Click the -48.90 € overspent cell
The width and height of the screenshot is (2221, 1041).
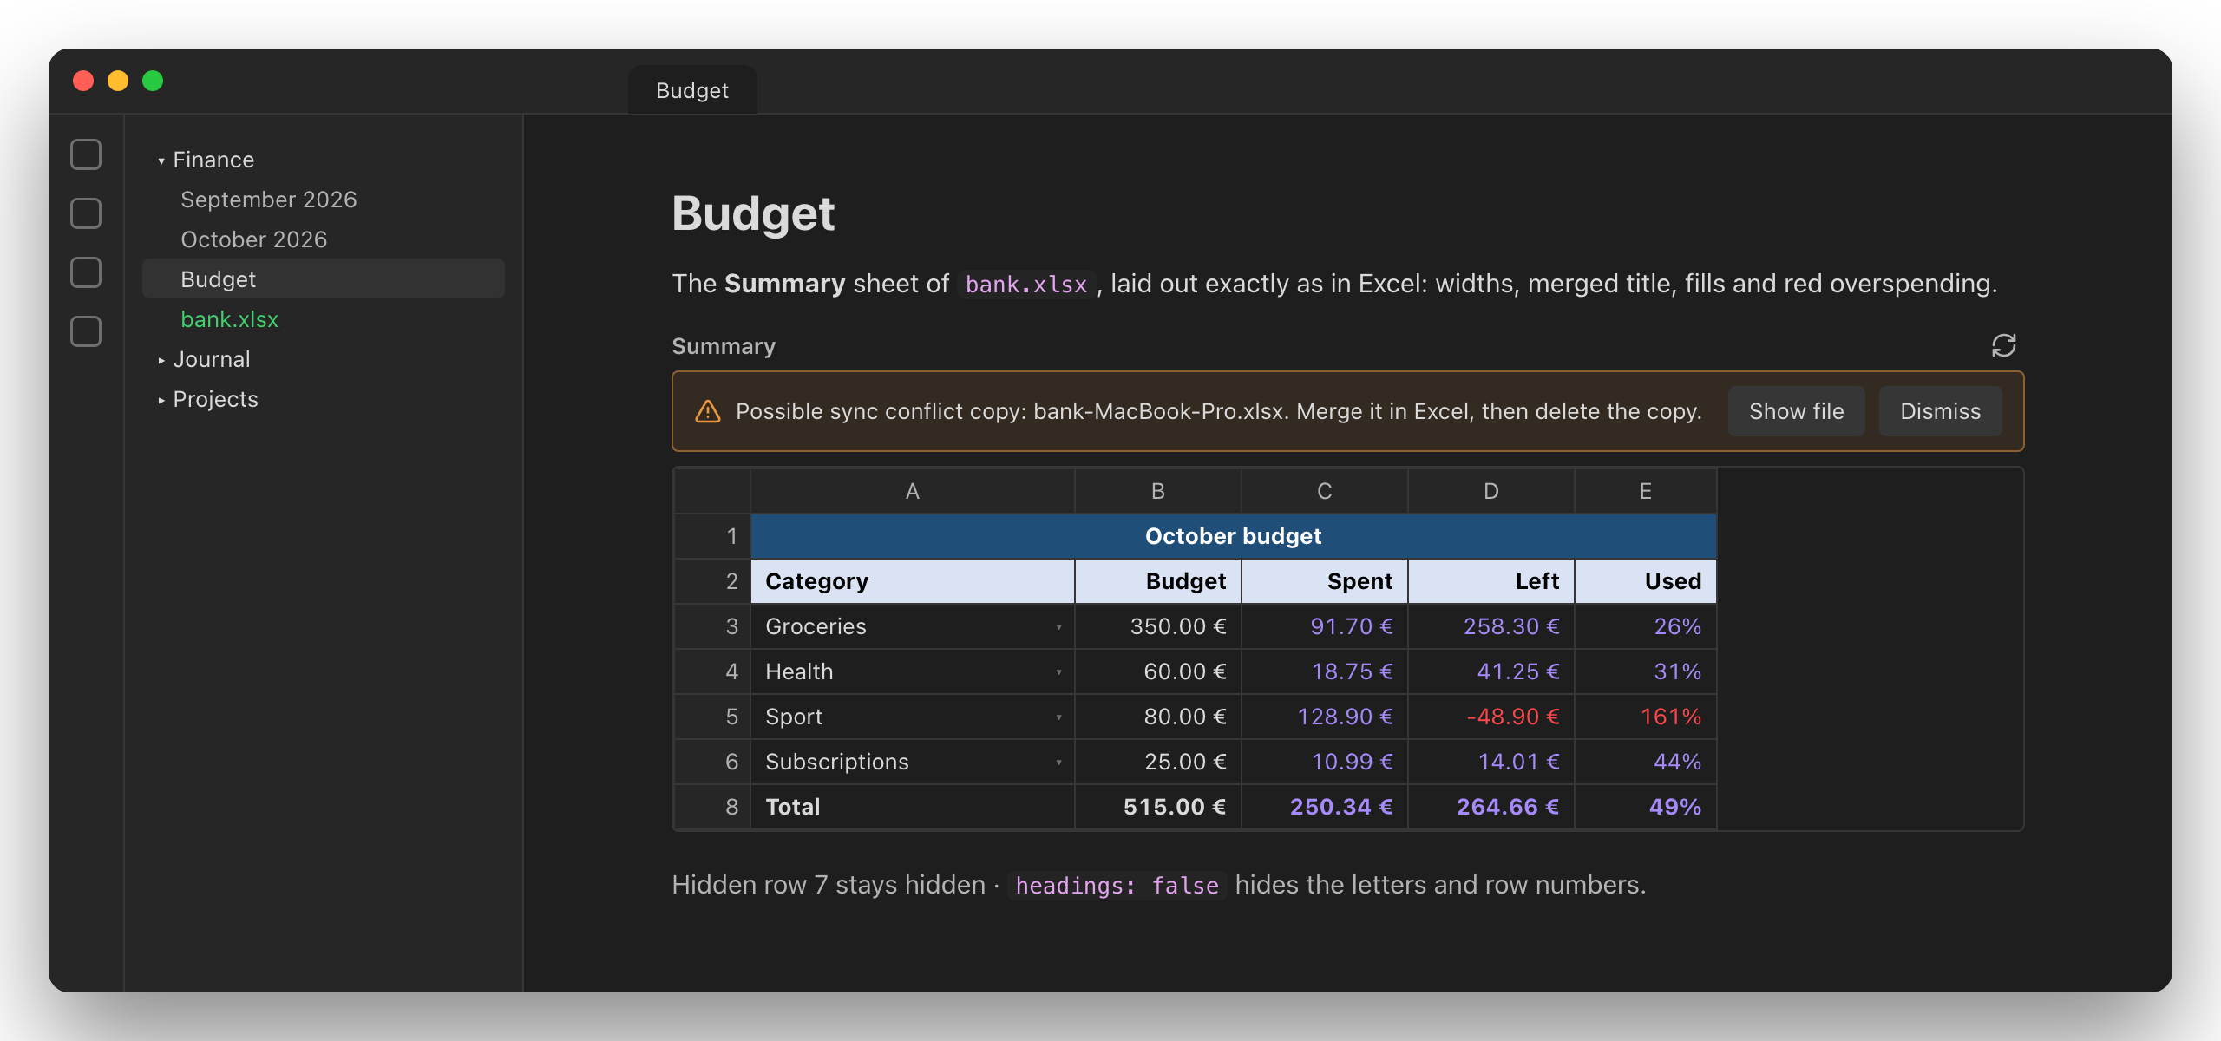(1490, 717)
